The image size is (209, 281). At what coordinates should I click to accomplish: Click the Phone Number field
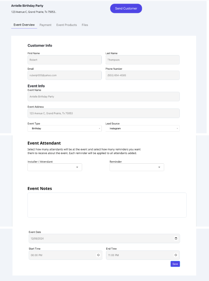(x=142, y=75)
